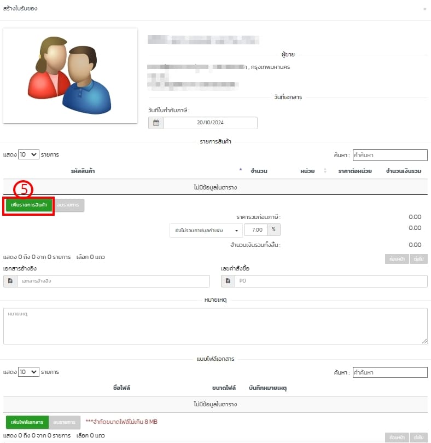Click the green add document file button
The width and height of the screenshot is (431, 443).
tap(27, 422)
